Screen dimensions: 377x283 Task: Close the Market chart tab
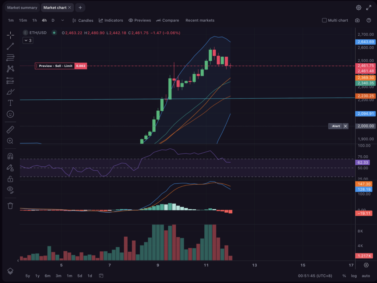click(x=70, y=8)
